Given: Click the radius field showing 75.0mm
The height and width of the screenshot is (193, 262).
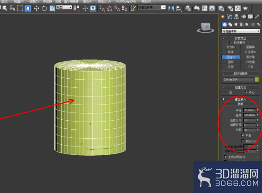Looking at the screenshot, I should [x=250, y=110].
